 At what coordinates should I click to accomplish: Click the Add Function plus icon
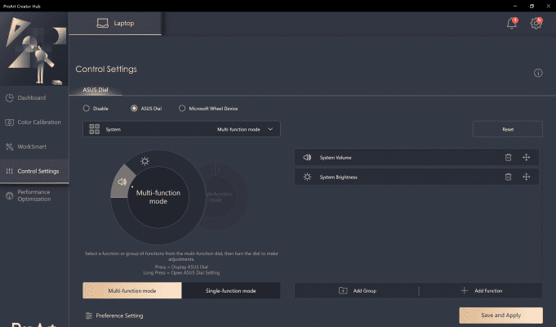pos(464,291)
